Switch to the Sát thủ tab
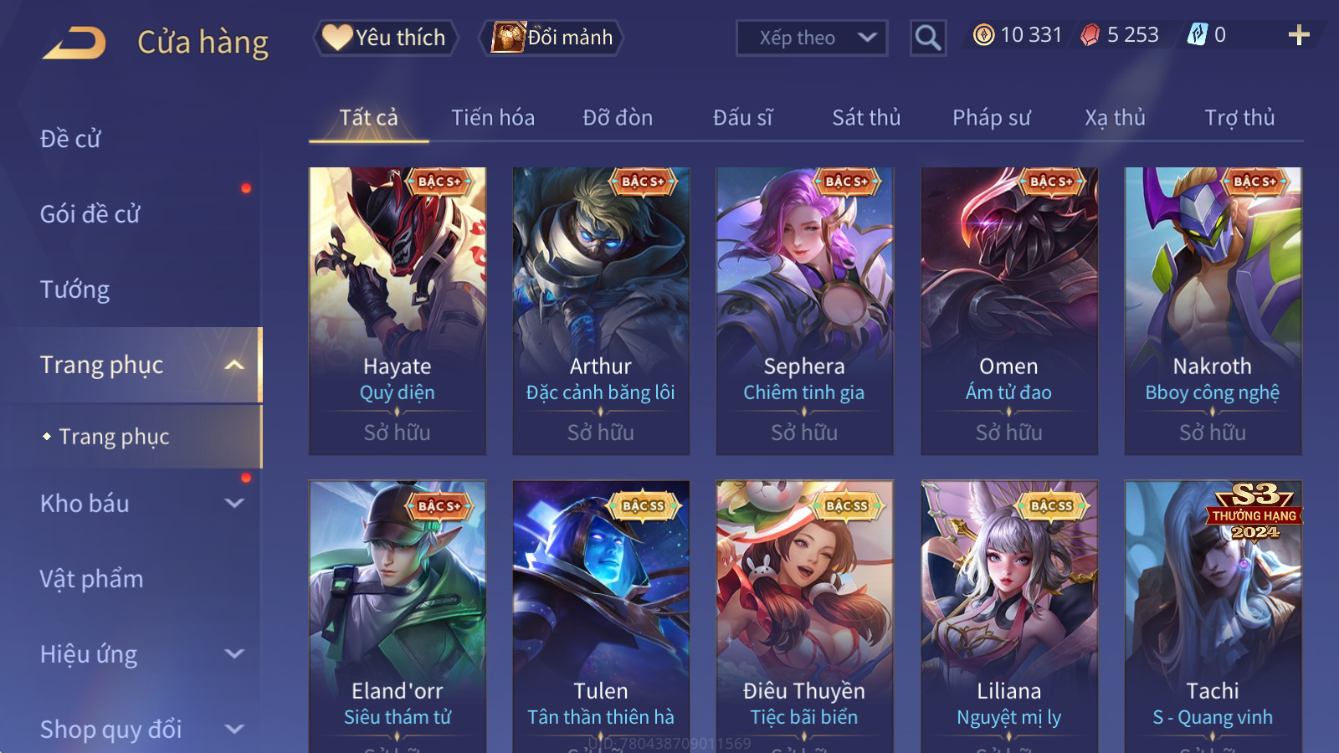The width and height of the screenshot is (1339, 753). point(866,118)
